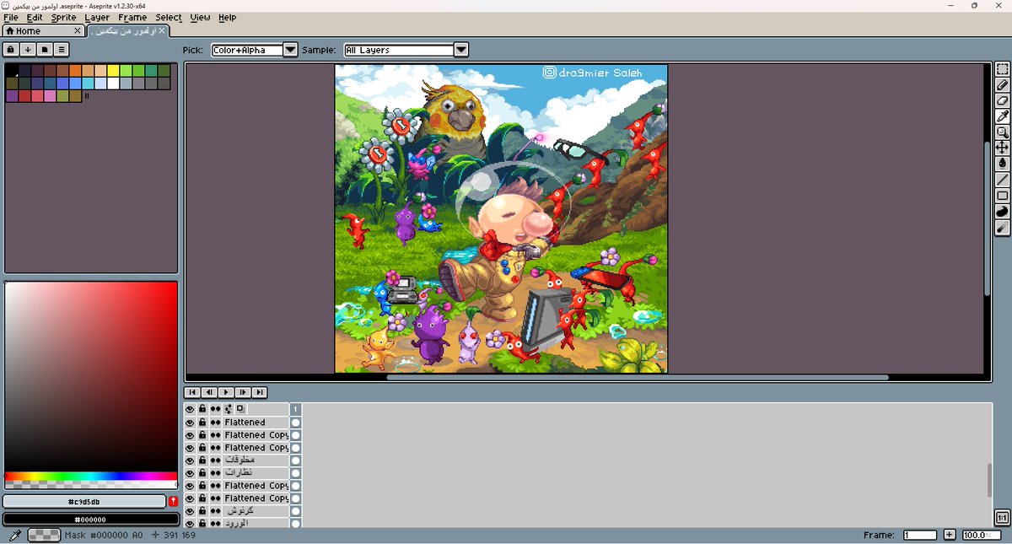The image size is (1012, 544).
Task: Close the aseprite document tab
Action: point(162,31)
